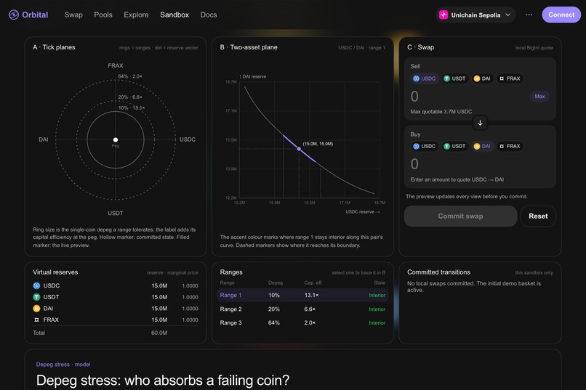Click the Range 1 Interior state
This screenshot has height=390, width=586.
click(377, 295)
